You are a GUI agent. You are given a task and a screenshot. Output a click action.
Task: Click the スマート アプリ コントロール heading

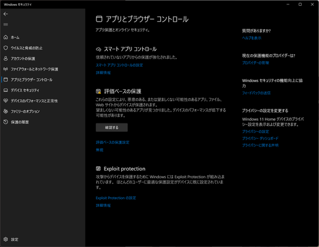pos(130,49)
